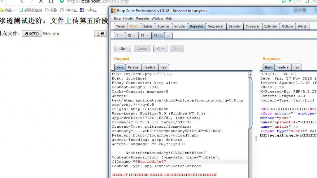This screenshot has height=178, width=317.
Task: Click the browser address bar URL
Action: tap(98, 2)
